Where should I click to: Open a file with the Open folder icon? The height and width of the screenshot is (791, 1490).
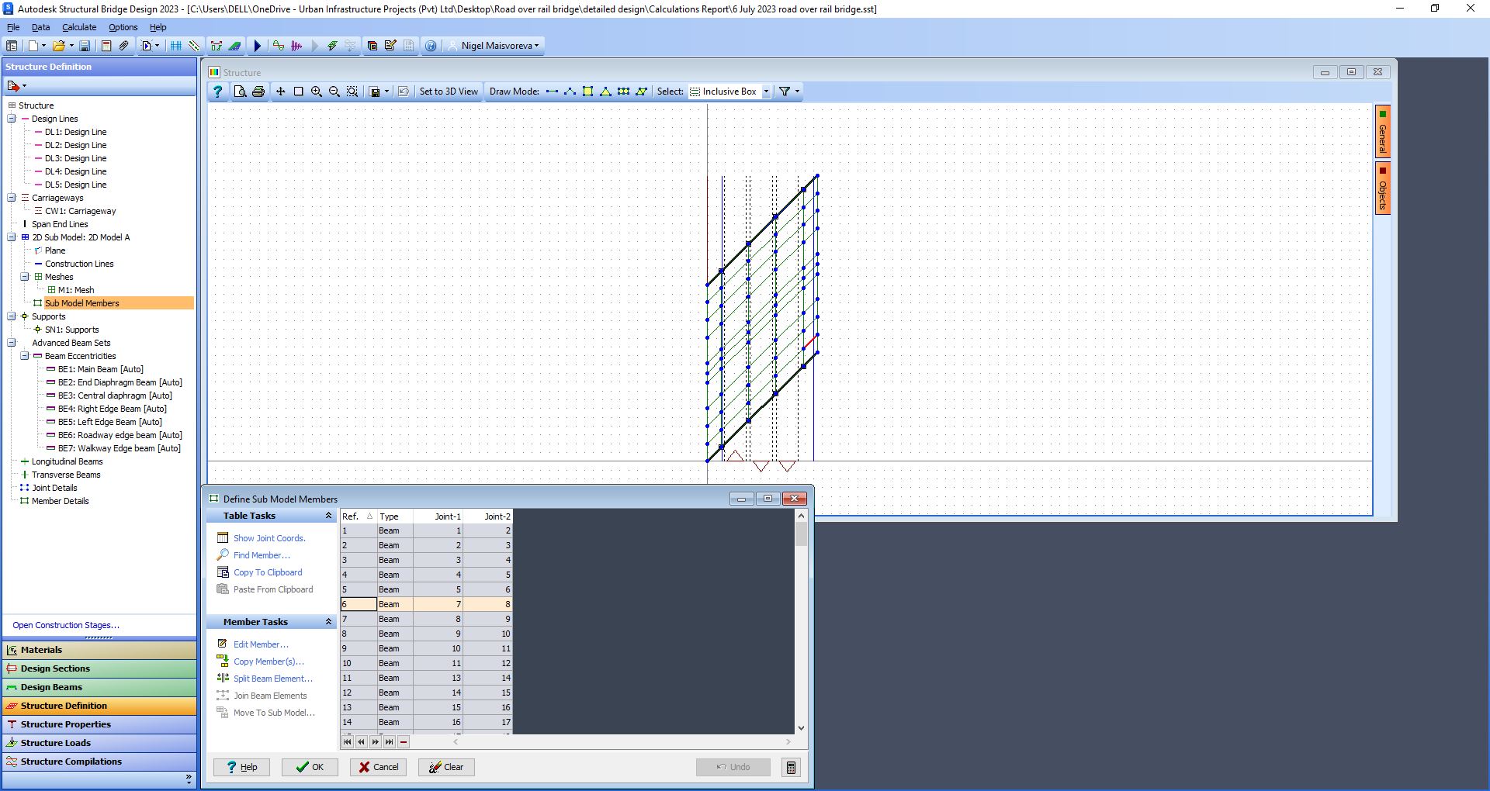pyautogui.click(x=59, y=45)
